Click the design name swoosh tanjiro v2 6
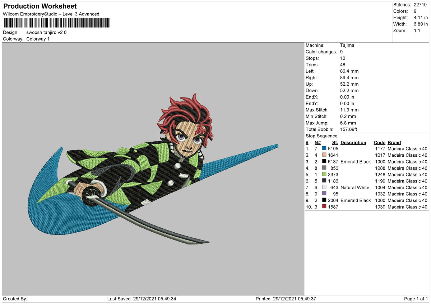Viewport: 431px width, 304px height. click(x=46, y=32)
